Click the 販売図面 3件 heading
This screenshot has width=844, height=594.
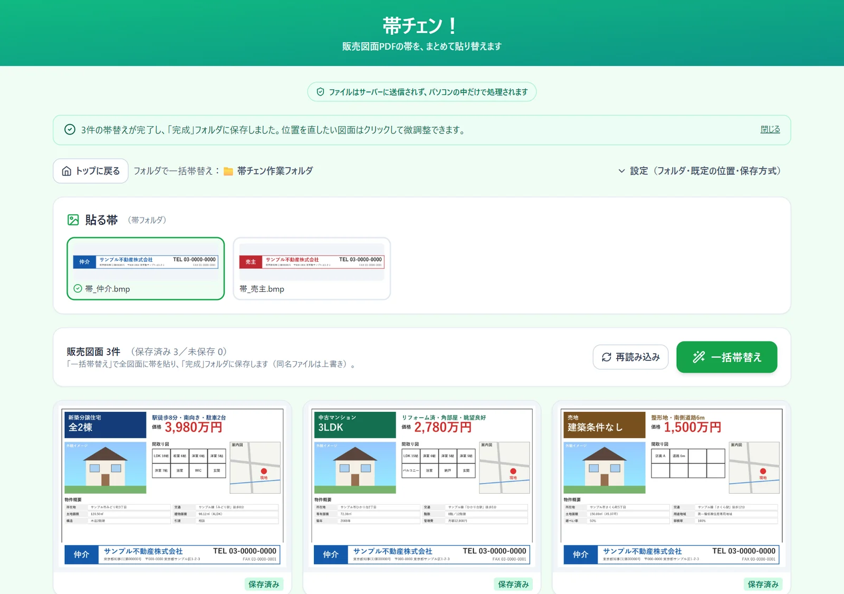[x=93, y=352]
